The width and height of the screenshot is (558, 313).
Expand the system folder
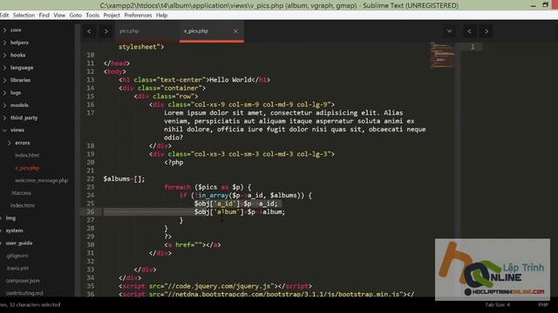pyautogui.click(x=14, y=230)
